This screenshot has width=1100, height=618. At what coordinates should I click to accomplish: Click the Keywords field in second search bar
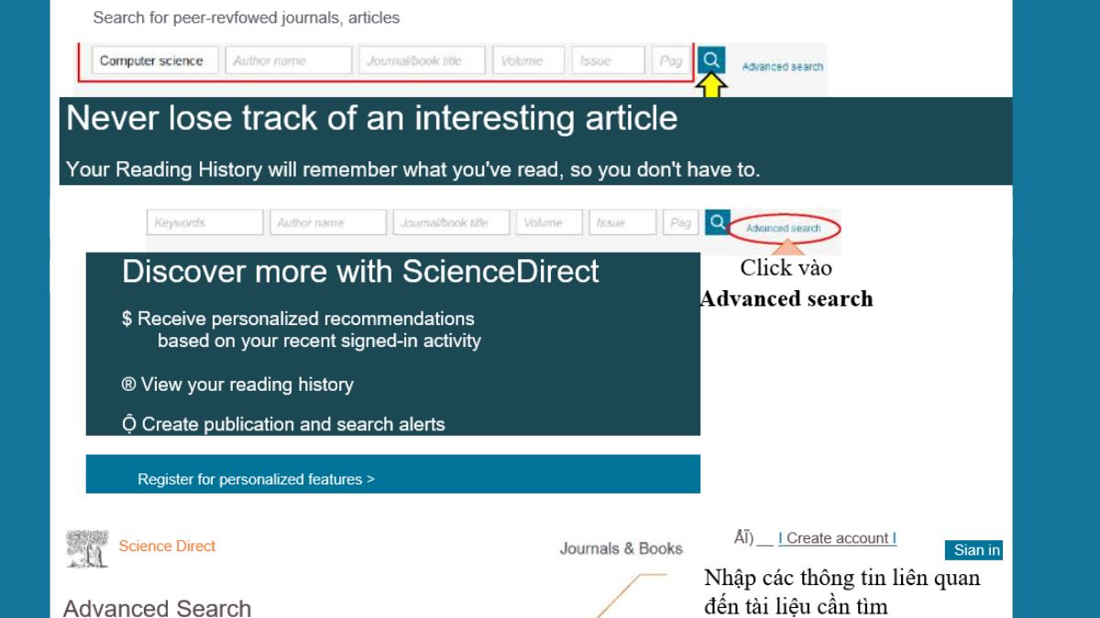(x=205, y=222)
